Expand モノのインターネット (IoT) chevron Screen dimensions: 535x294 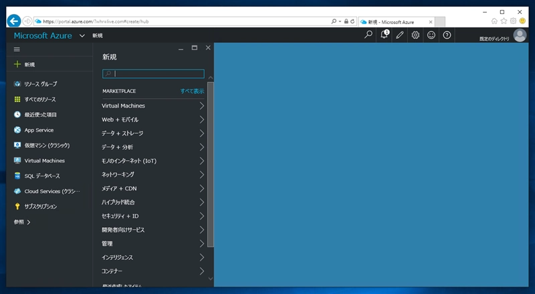tap(202, 160)
